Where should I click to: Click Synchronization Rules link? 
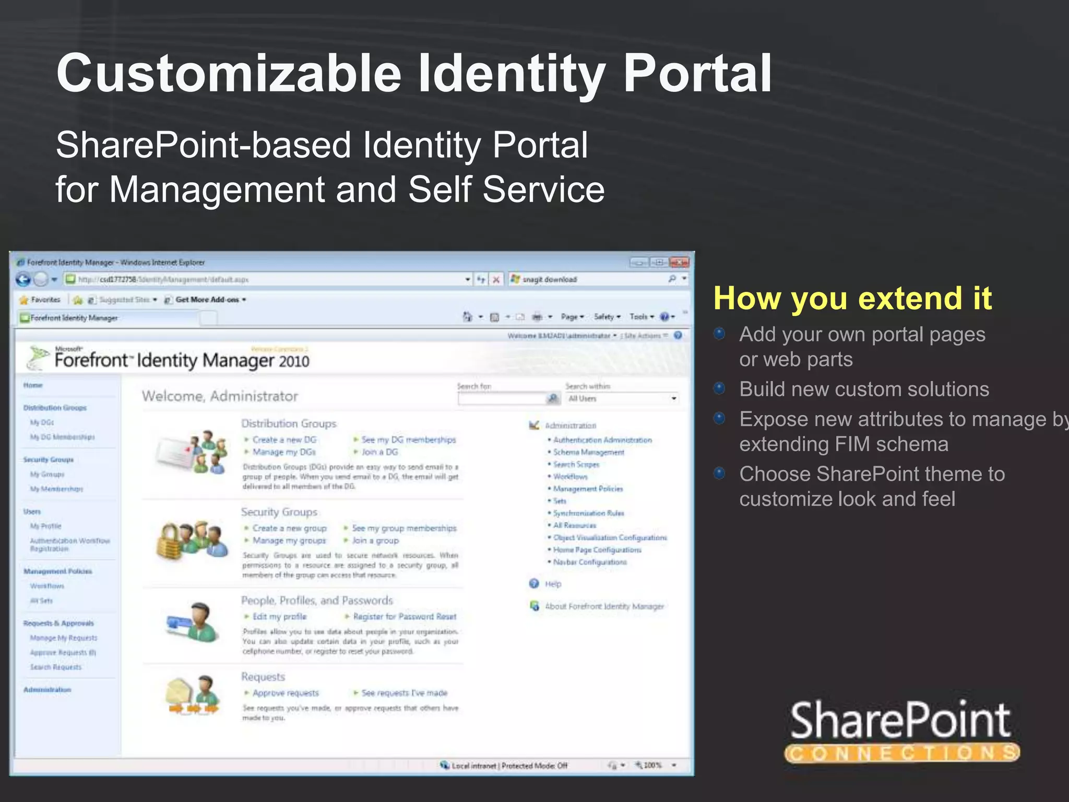[x=589, y=513]
